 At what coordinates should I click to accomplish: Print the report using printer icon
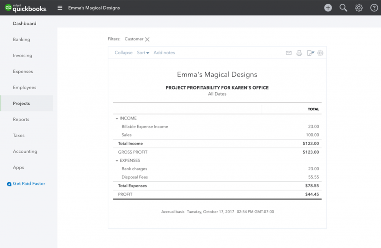[299, 53]
